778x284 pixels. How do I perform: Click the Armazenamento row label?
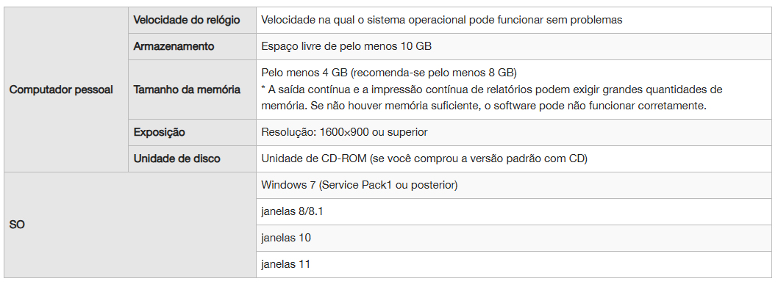pyautogui.click(x=174, y=46)
